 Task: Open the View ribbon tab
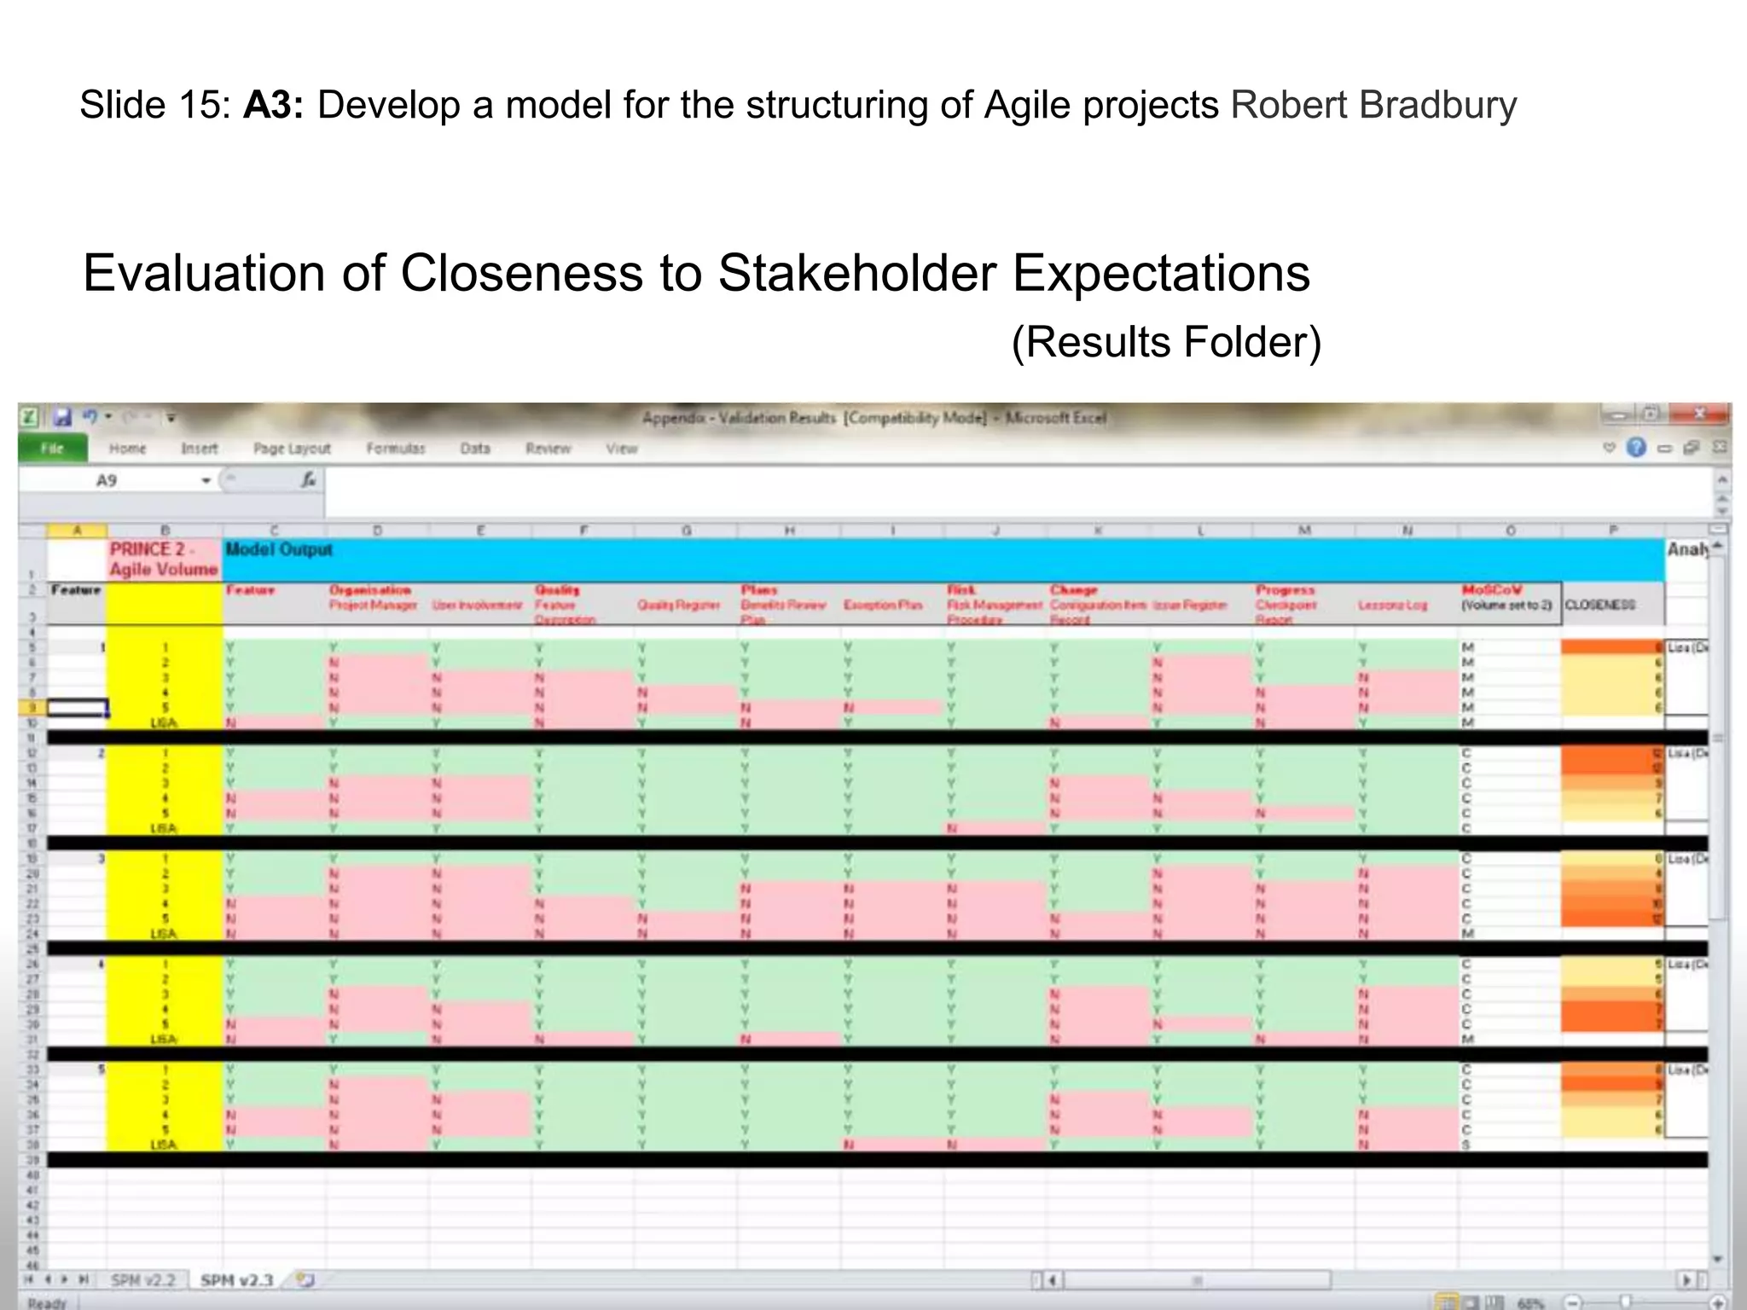coord(622,449)
